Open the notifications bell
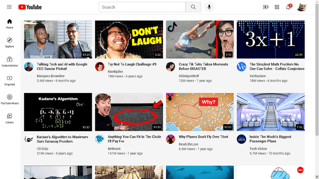 288,7
